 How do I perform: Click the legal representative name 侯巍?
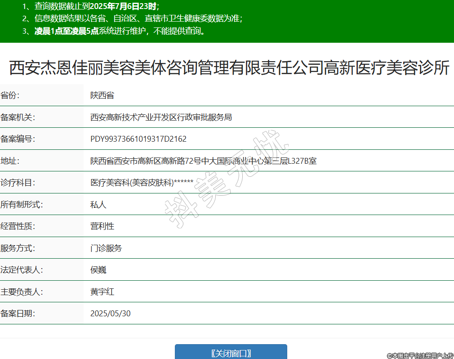[x=98, y=270]
